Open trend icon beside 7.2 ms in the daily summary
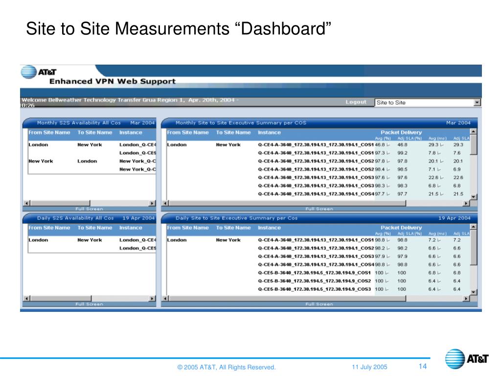 click(x=439, y=240)
